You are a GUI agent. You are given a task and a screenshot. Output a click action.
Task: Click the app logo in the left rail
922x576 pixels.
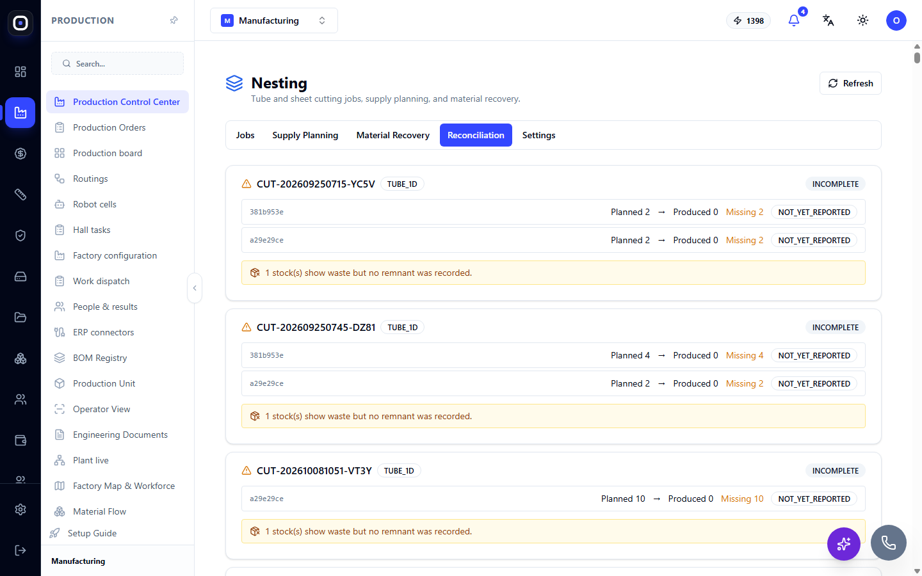20,23
